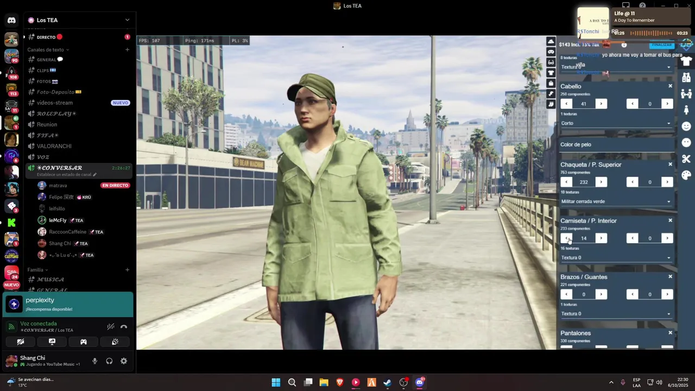
Task: Toggle Discord headphones deafen
Action: click(109, 361)
